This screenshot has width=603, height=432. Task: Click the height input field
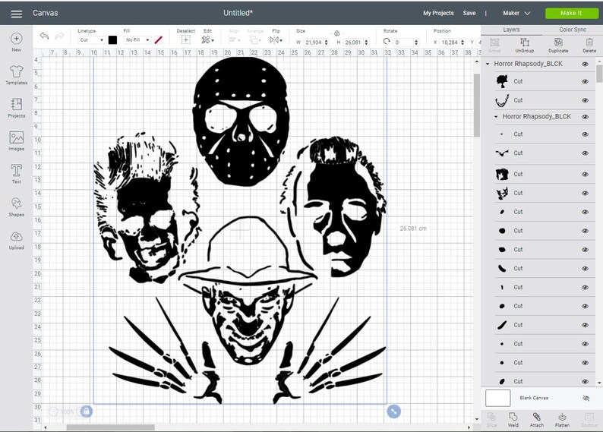point(353,43)
